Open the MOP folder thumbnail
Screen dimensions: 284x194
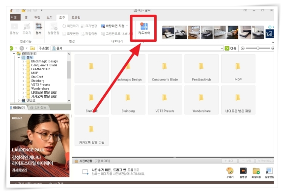pyautogui.click(x=238, y=69)
